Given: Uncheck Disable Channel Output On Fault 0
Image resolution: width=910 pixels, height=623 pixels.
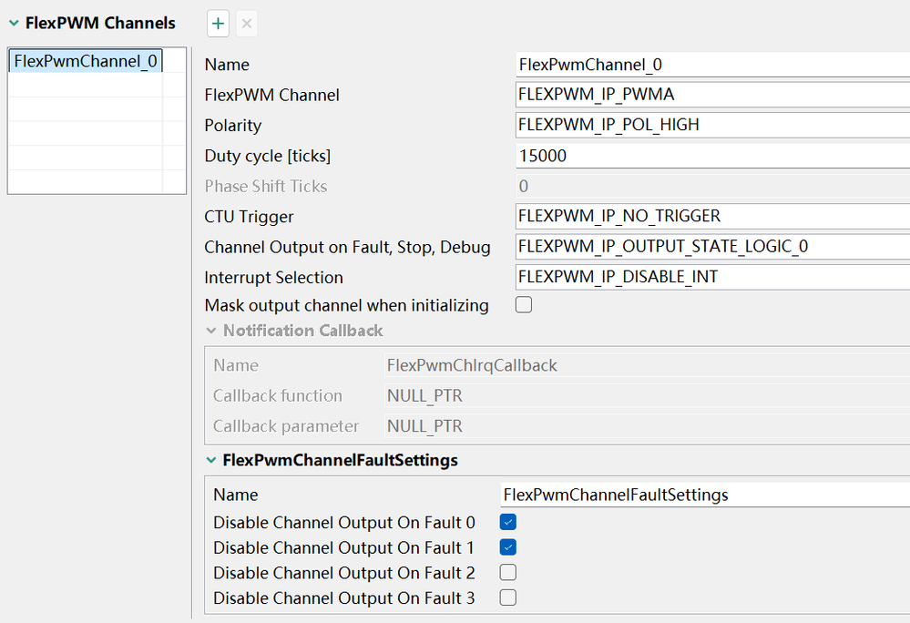Looking at the screenshot, I should coord(508,523).
